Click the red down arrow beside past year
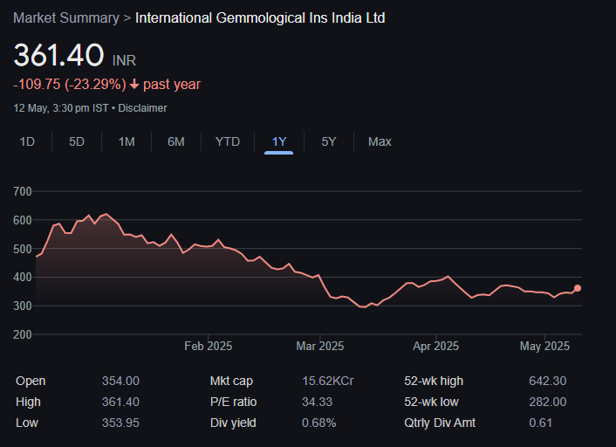616x447 pixels. [134, 84]
